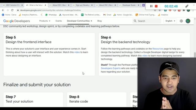Open The Referral contest bookmark
The width and height of the screenshot is (196, 110).
point(91,15)
